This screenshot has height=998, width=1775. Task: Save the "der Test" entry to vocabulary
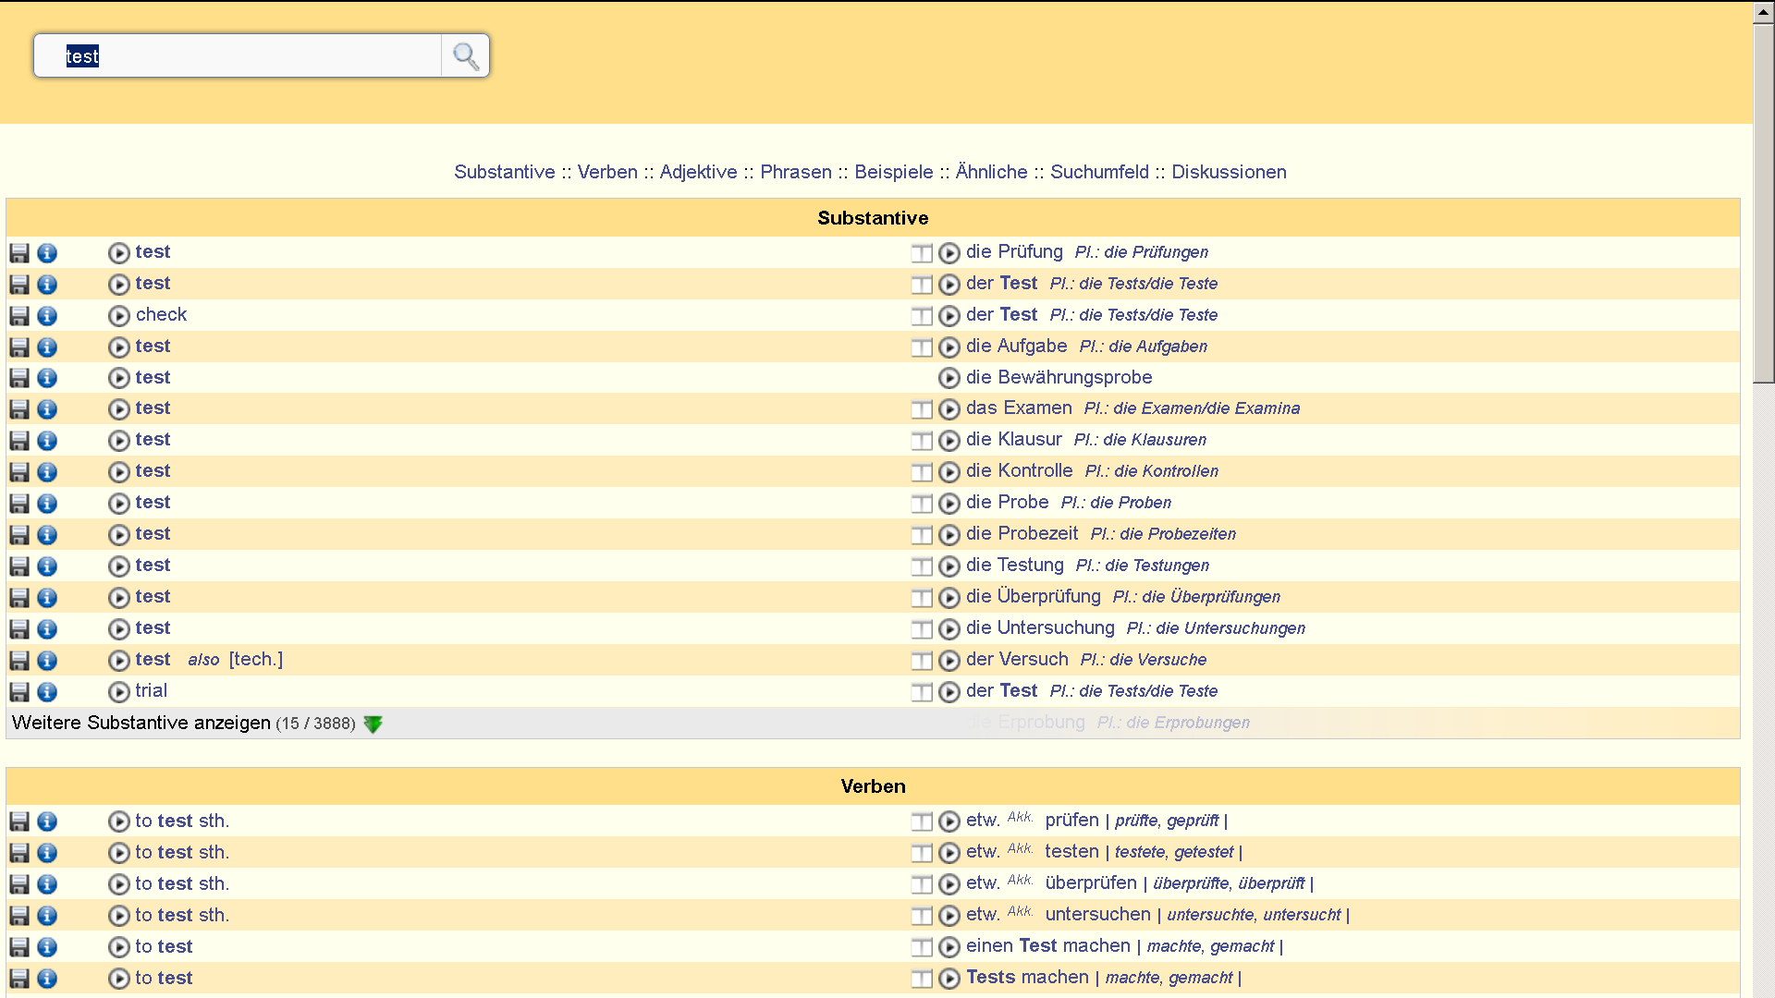[20, 285]
